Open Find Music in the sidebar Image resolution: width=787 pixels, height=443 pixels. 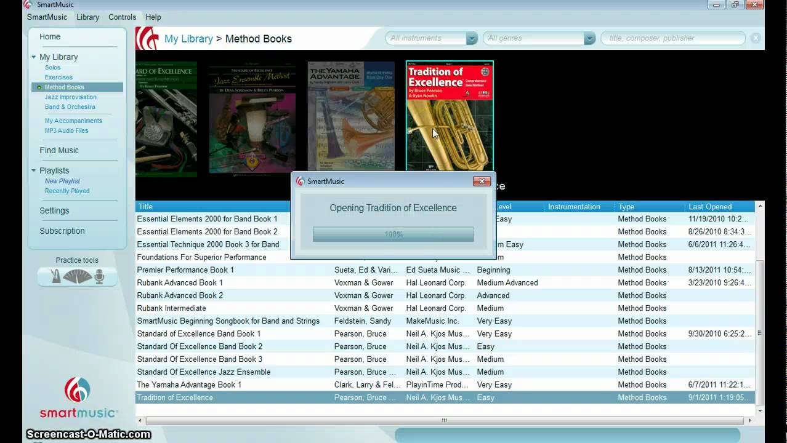coord(59,150)
